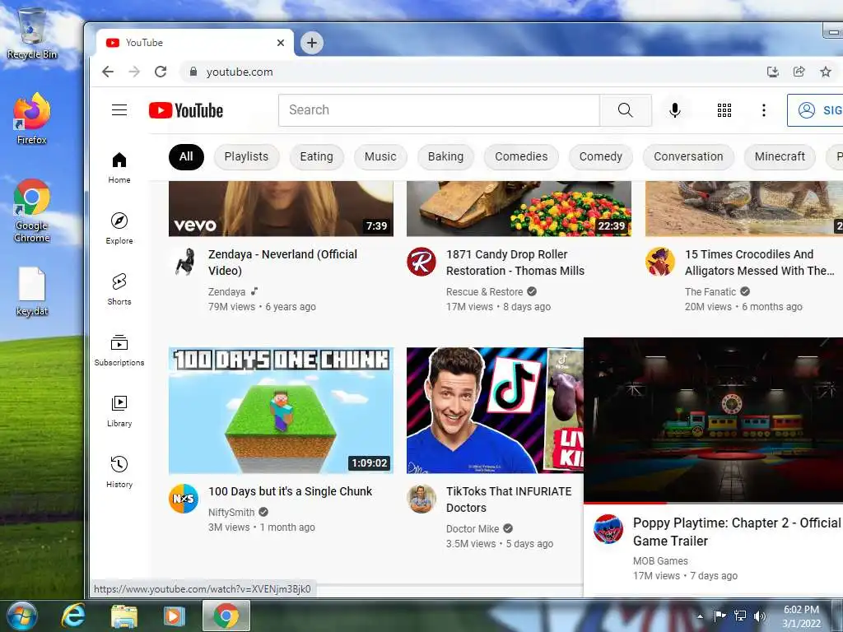Open the Zendaya channel avatar

pos(185,262)
